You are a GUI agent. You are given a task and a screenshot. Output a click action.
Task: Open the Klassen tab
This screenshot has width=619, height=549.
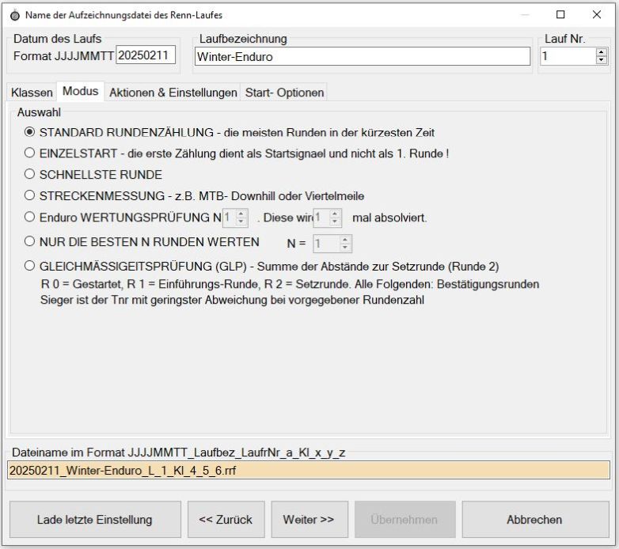coord(32,93)
